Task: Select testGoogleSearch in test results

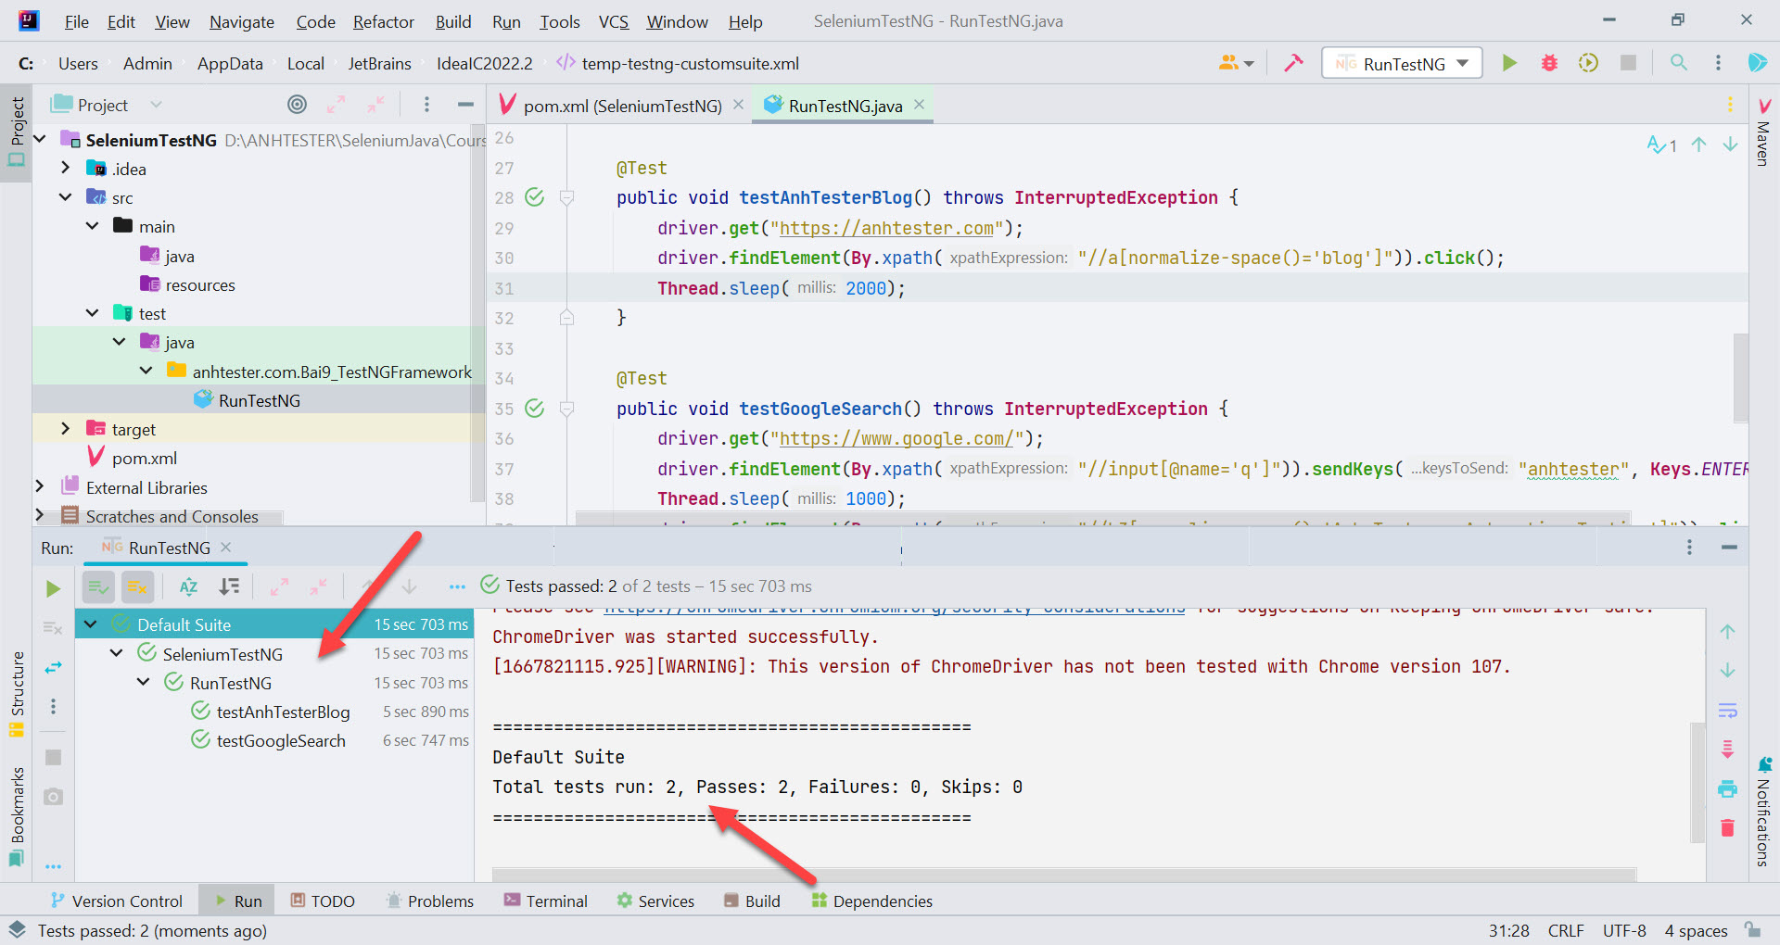Action: [x=281, y=740]
